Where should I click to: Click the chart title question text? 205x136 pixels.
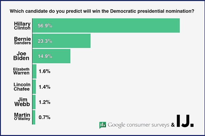pyautogui.click(x=102, y=11)
